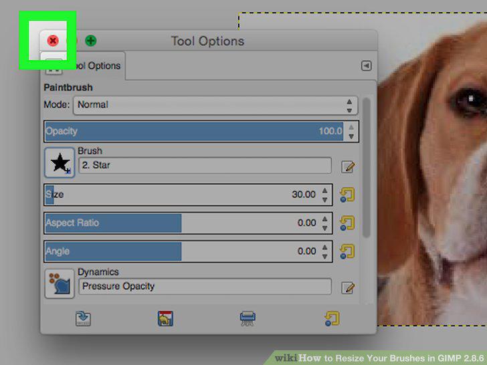Reset tool options to default values

[x=332, y=319]
